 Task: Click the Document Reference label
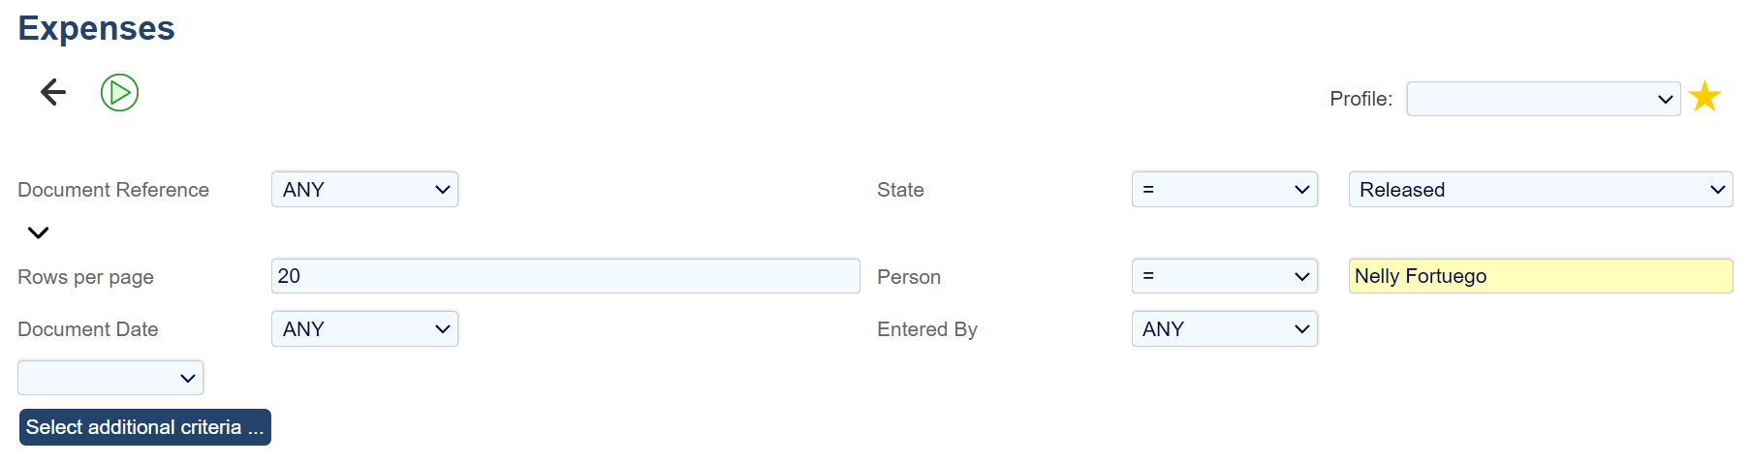pos(113,190)
